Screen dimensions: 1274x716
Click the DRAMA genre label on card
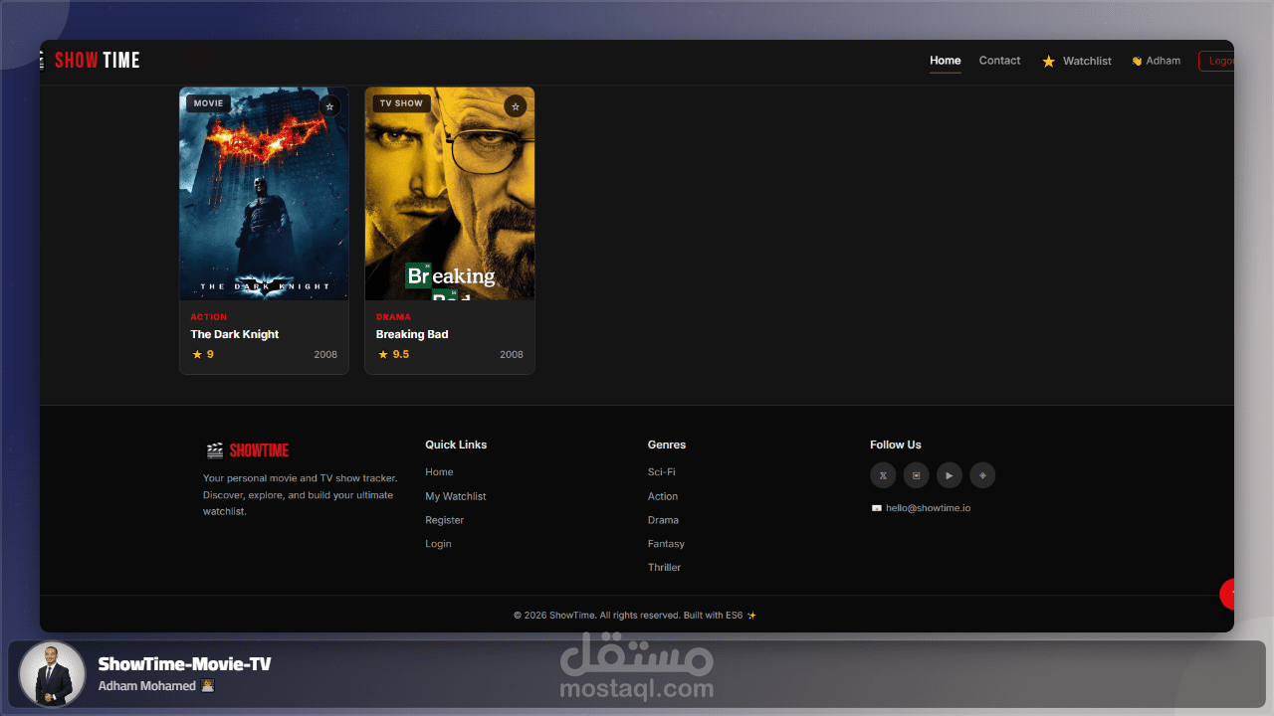pos(393,317)
